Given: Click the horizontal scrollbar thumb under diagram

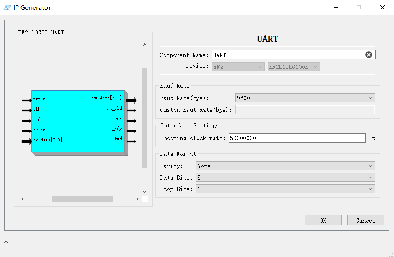Looking at the screenshot, I should pos(82,199).
